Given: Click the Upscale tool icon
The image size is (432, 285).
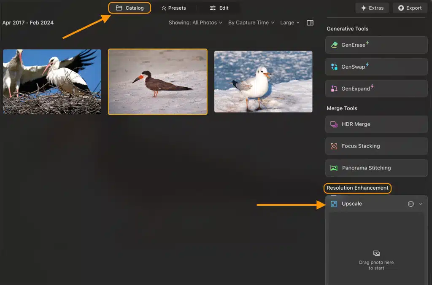Looking at the screenshot, I should pyautogui.click(x=334, y=204).
